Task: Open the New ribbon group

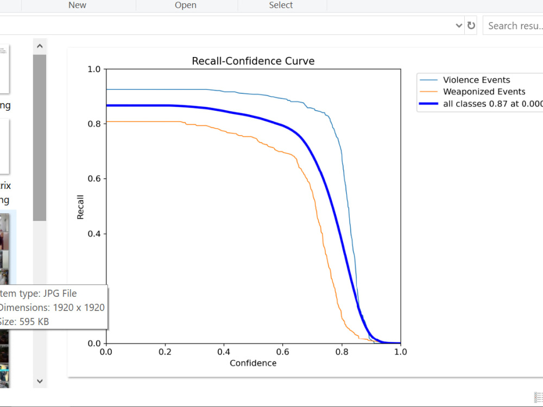Action: [x=77, y=5]
